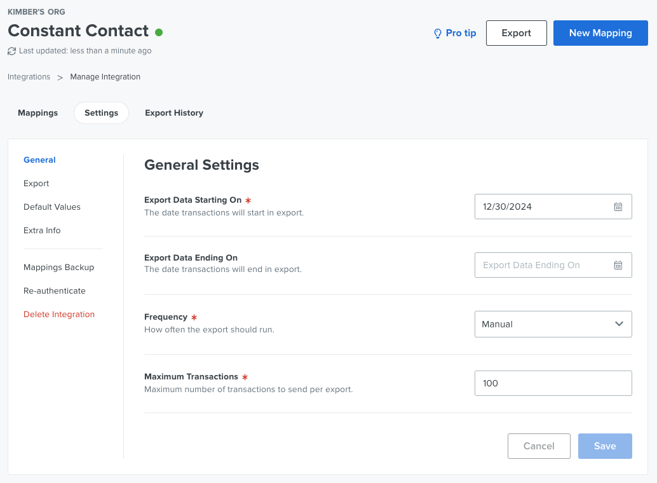Click the red Delete Integration link
Image resolution: width=657 pixels, height=483 pixels.
(x=59, y=314)
